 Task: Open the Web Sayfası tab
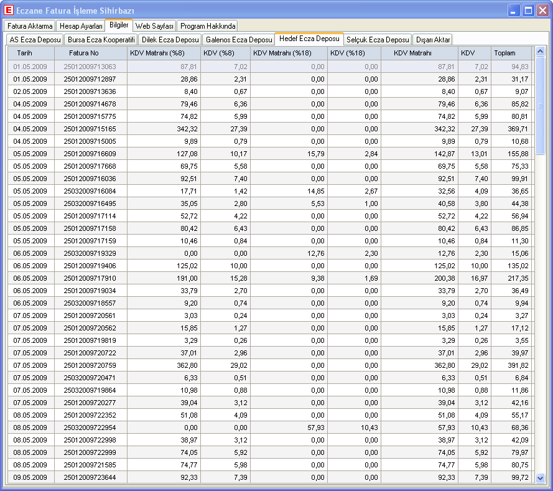coord(154,26)
